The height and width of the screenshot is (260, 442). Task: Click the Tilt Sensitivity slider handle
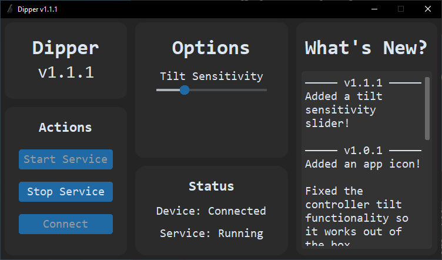[185, 90]
